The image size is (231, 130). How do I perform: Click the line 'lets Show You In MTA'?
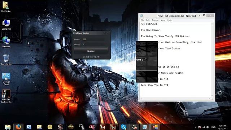154,85
